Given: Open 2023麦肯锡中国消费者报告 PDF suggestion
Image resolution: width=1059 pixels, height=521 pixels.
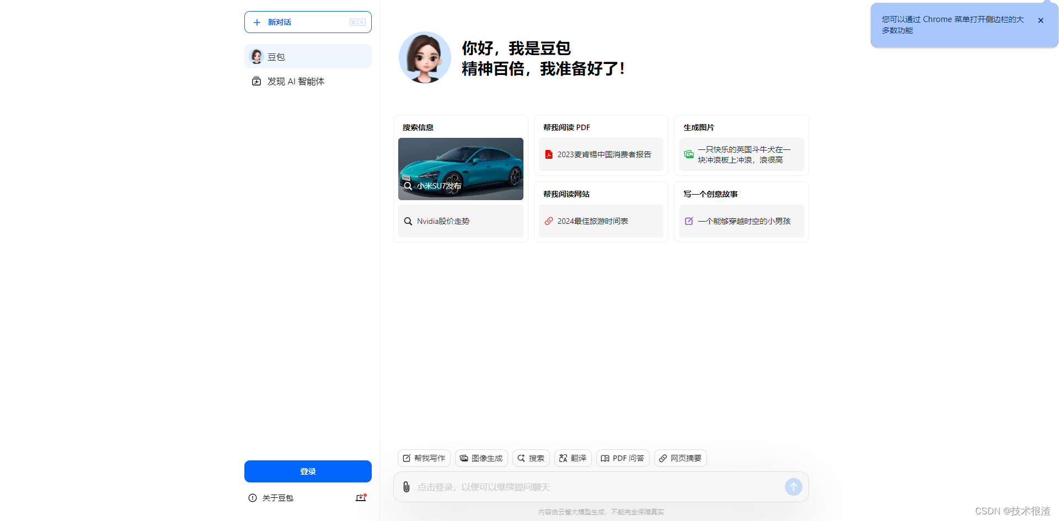Looking at the screenshot, I should [601, 154].
